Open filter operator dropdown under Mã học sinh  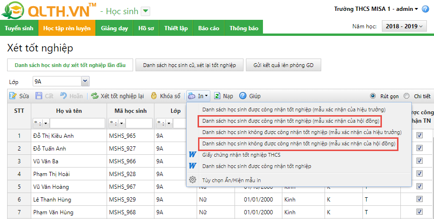click(x=117, y=123)
